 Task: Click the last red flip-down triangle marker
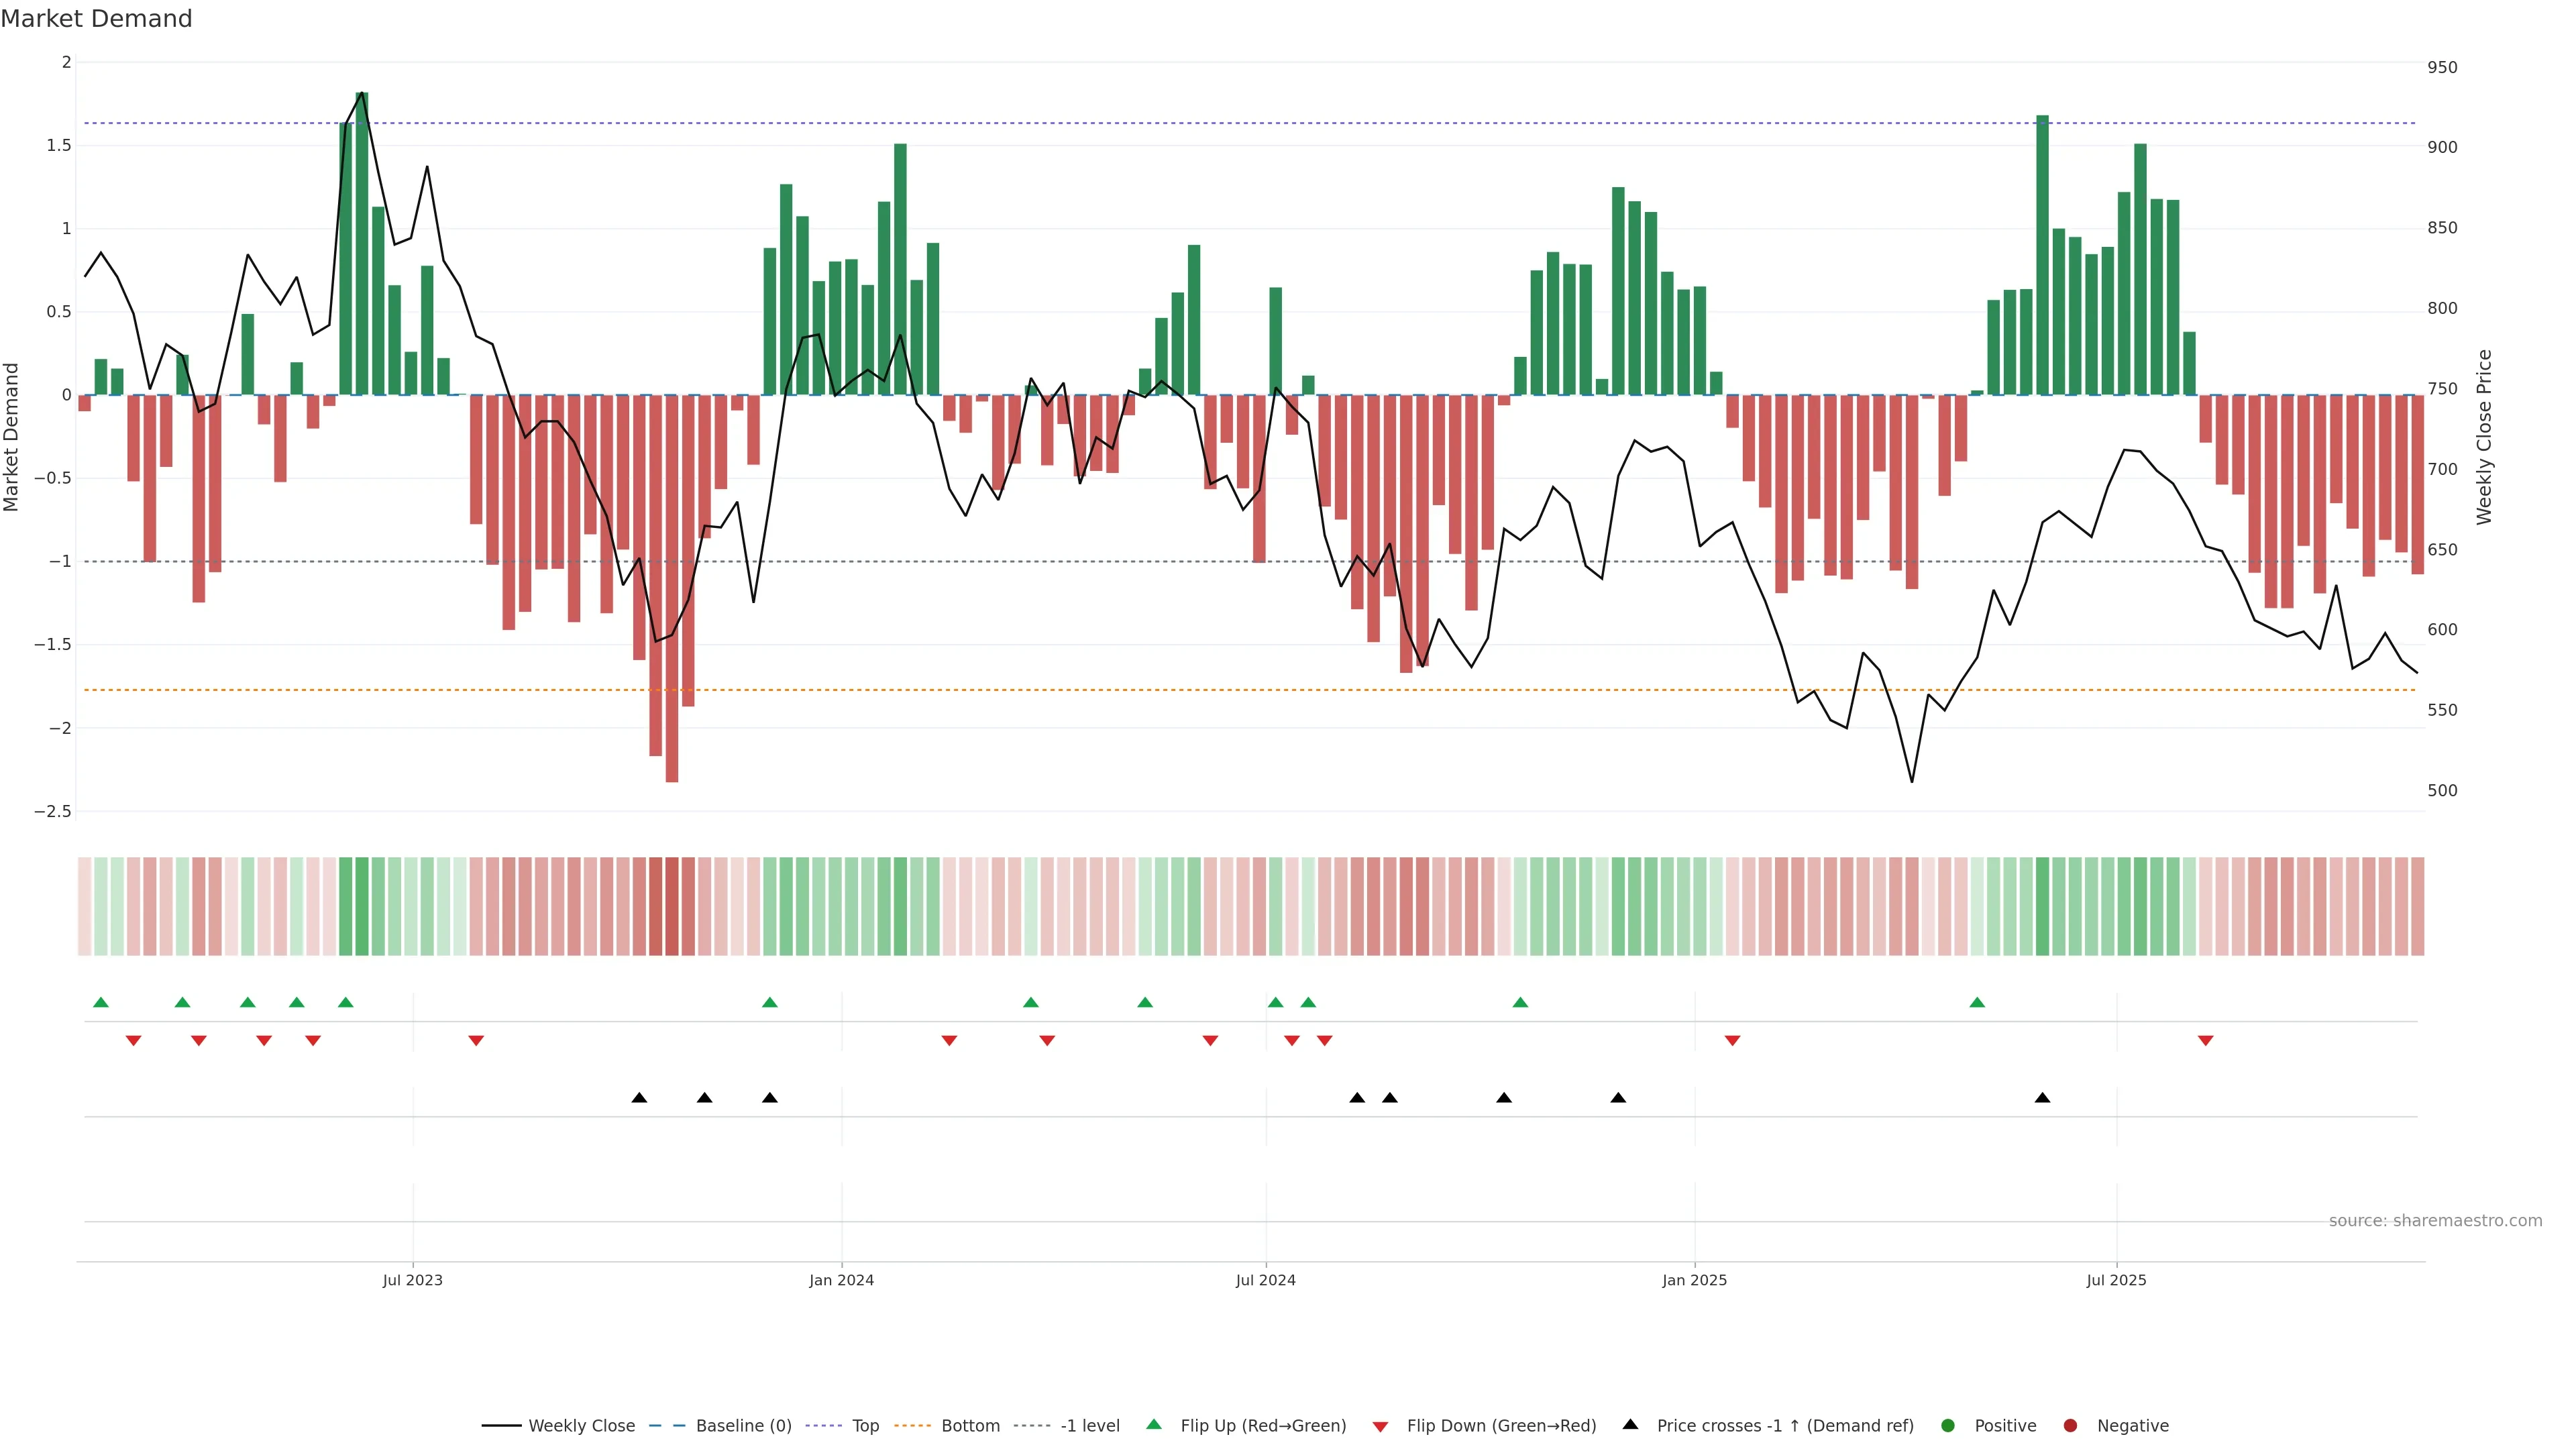pos(2205,1041)
